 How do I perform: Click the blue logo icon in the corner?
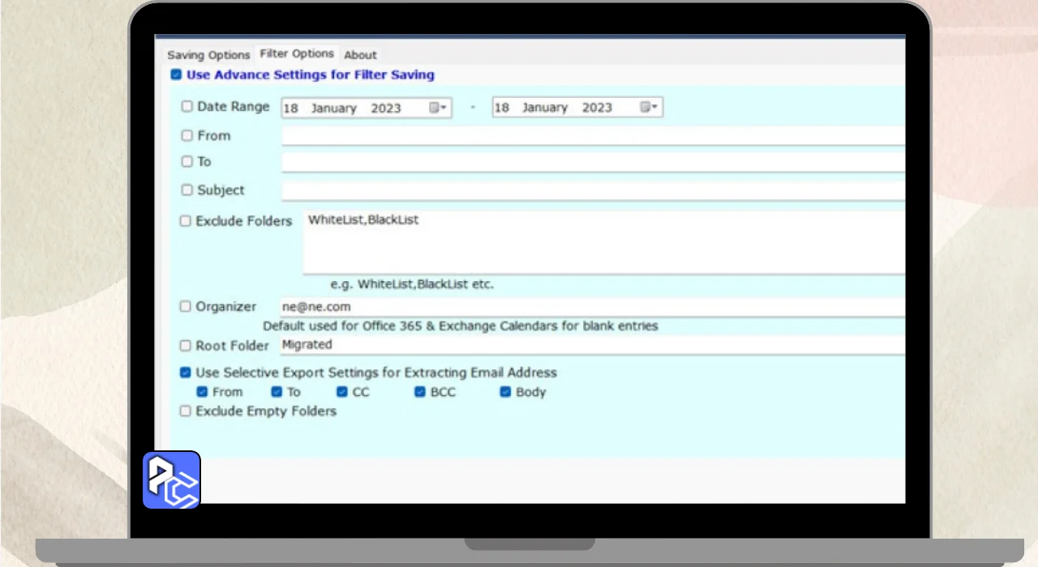tap(172, 480)
